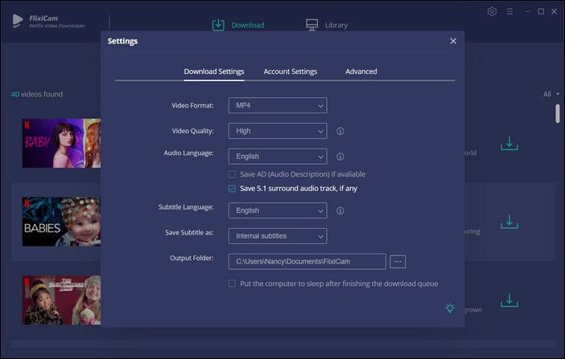This screenshot has width=565, height=359.
Task: Click the info icon next to Video Quality
Action: (340, 131)
